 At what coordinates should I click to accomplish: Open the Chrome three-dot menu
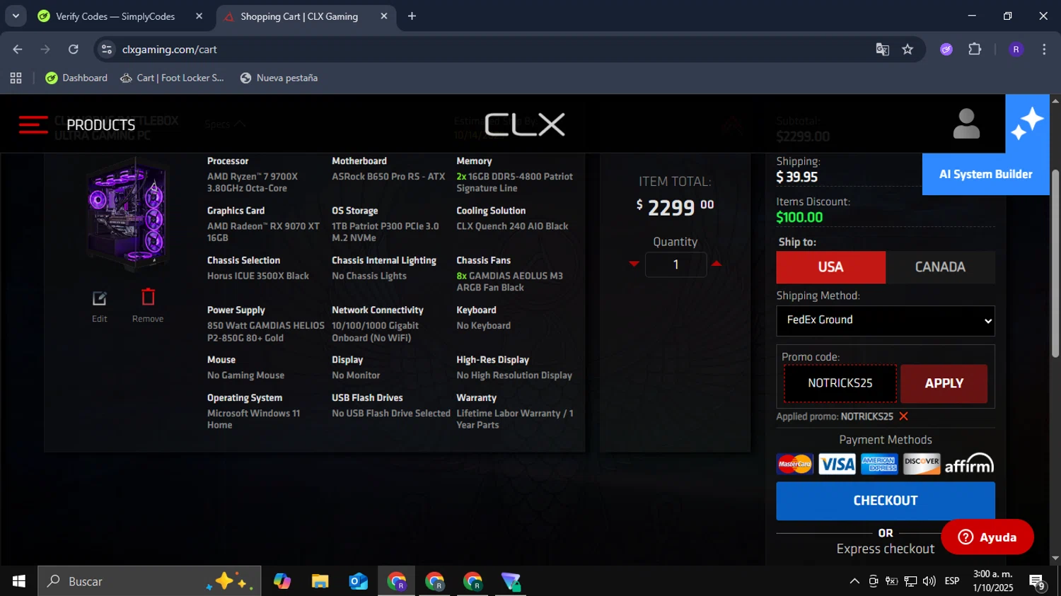point(1044,49)
